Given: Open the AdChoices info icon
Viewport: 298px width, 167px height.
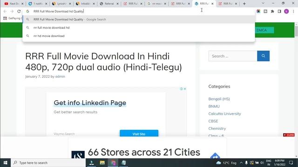Looking at the screenshot, I should [x=181, y=89].
